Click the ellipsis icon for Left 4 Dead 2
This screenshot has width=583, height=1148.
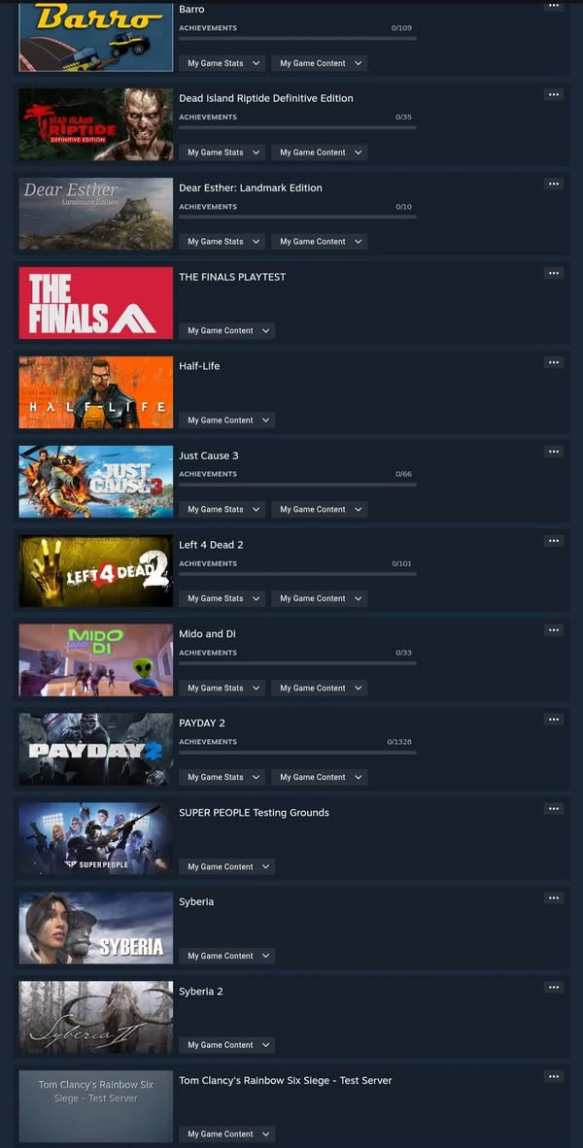pyautogui.click(x=554, y=541)
